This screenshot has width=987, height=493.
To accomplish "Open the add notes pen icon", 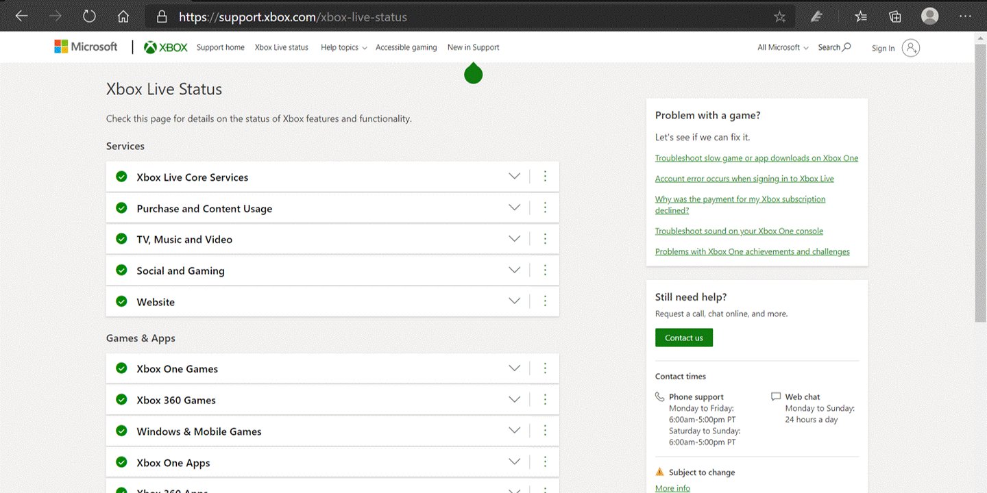I will point(816,16).
